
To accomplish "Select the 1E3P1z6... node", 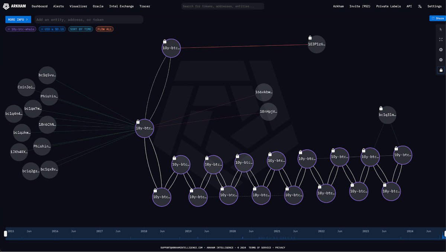I will 317,44.
